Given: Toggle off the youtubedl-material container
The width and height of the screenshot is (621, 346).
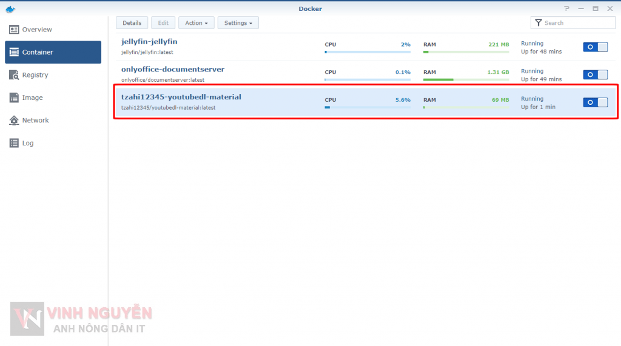Looking at the screenshot, I should [x=595, y=102].
